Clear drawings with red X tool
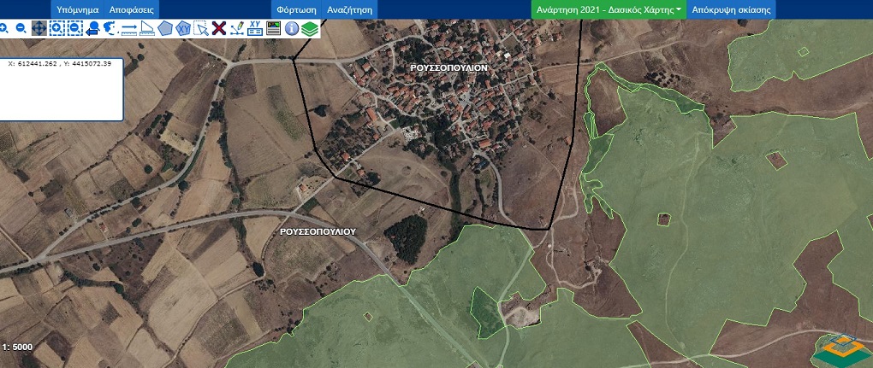 (x=219, y=28)
